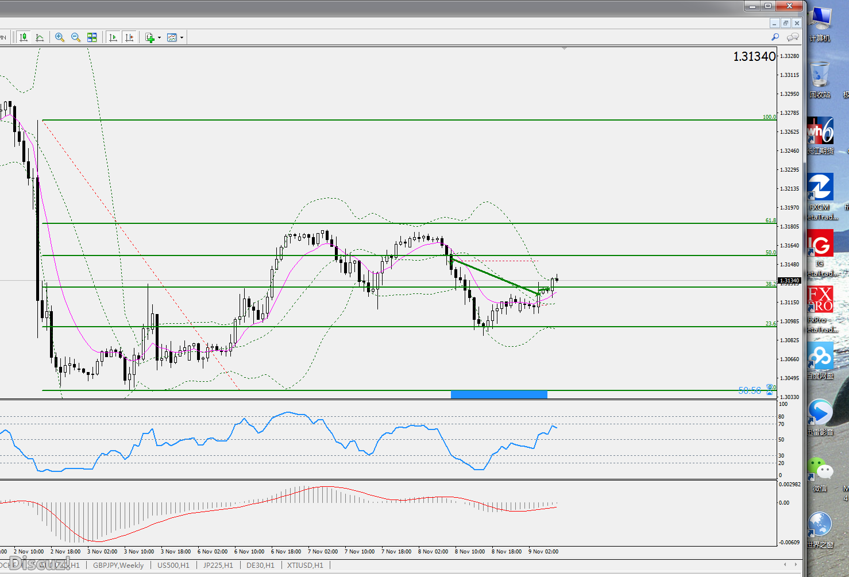
Task: Launch the wh6 futures desktop shortcut
Action: [820, 136]
